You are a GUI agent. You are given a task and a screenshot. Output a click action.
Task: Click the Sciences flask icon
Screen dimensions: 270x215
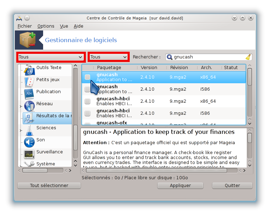coord(29,130)
